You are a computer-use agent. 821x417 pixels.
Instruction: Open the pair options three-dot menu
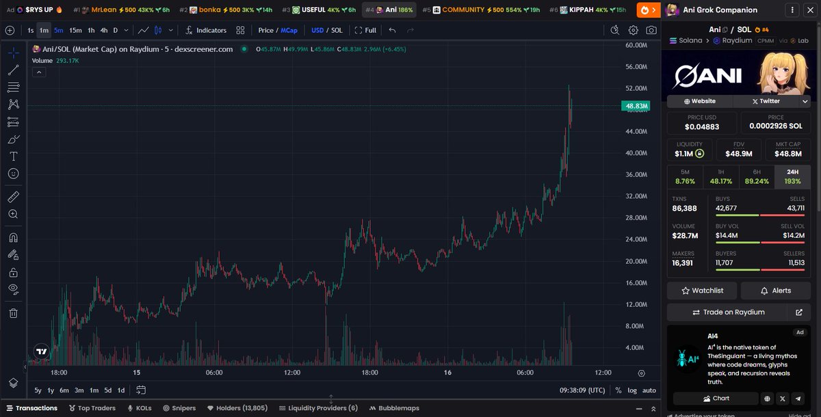pyautogui.click(x=792, y=10)
